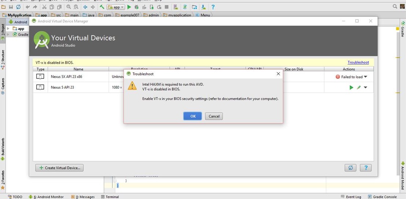Click the Search Everywhere magnifier icon

click(x=395, y=7)
